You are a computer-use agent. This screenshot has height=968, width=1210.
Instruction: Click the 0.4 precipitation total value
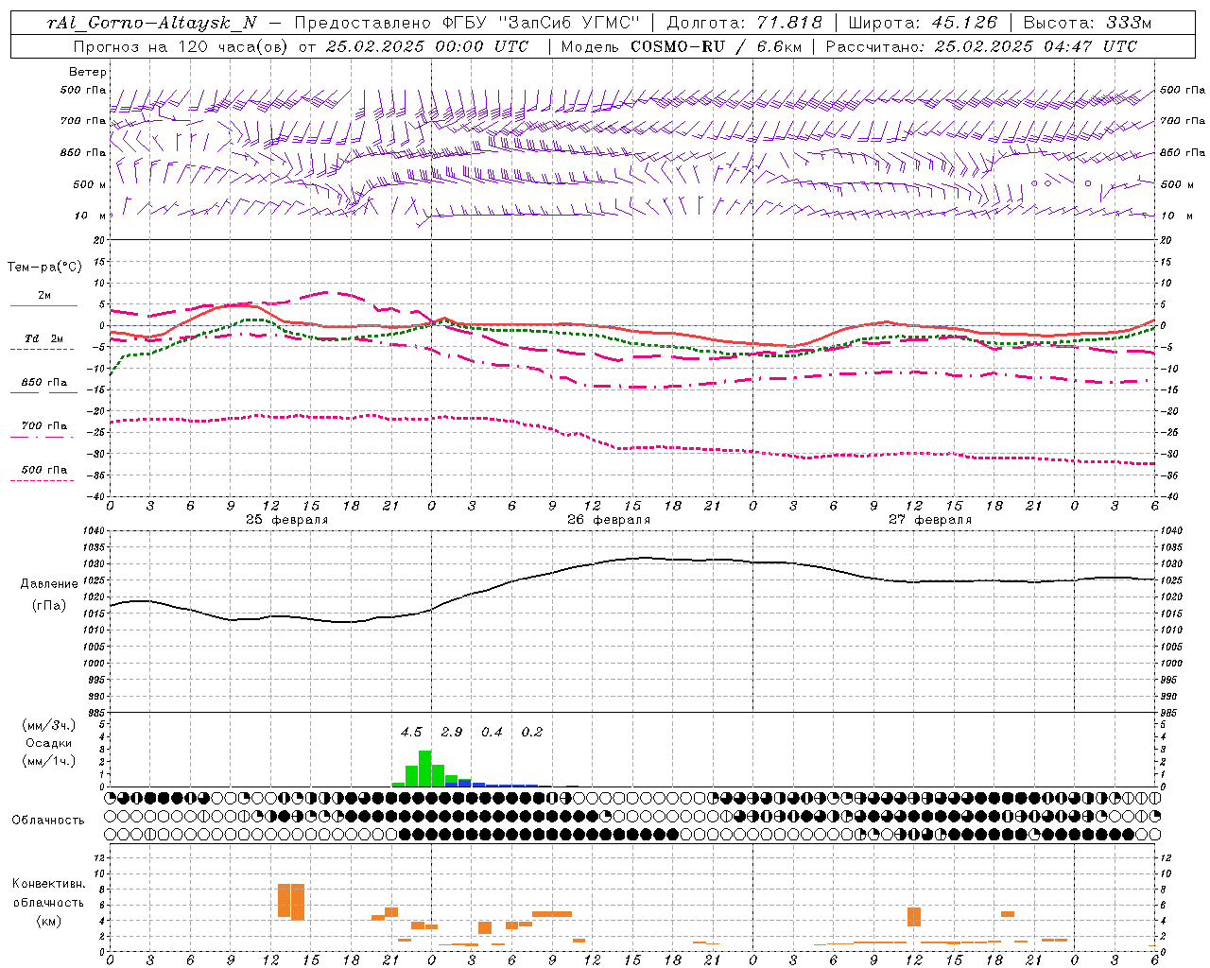point(492,732)
